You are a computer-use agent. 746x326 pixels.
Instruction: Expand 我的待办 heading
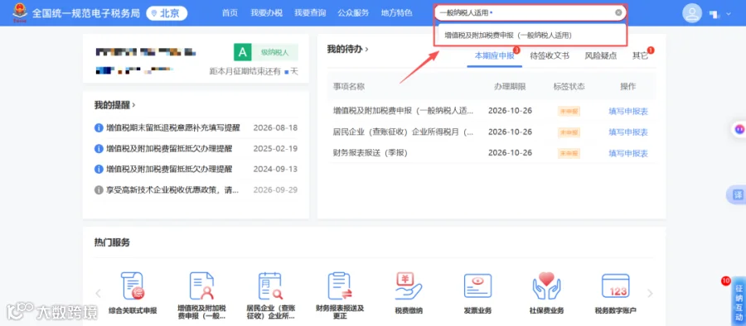(348, 49)
